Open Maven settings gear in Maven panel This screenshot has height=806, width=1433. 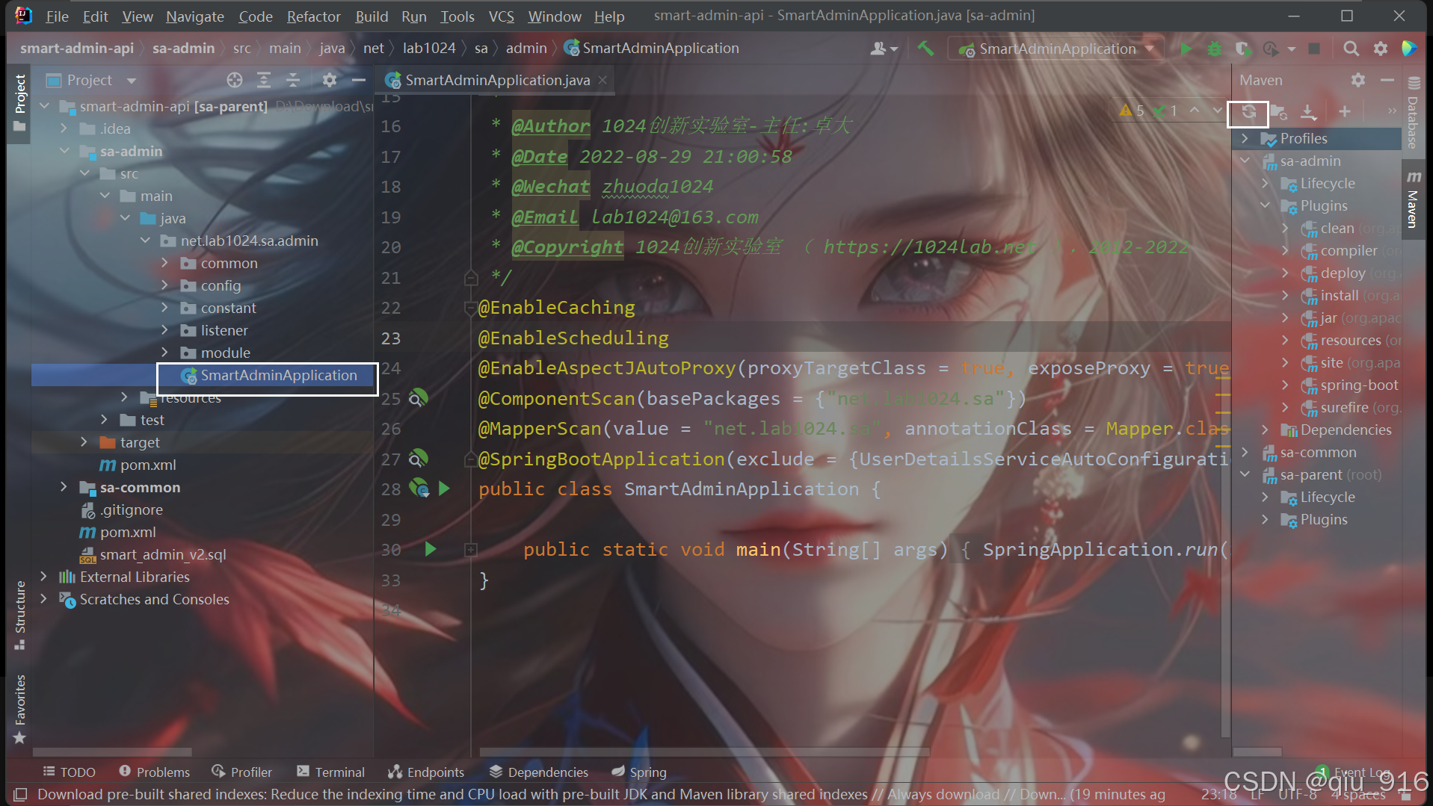coord(1358,80)
